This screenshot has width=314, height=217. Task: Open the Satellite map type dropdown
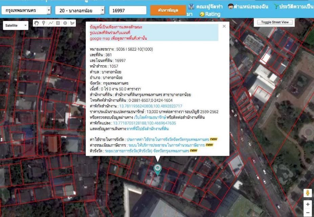pyautogui.click(x=16, y=25)
